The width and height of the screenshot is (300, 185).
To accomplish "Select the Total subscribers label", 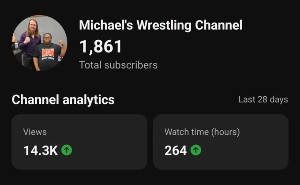I will (x=118, y=65).
